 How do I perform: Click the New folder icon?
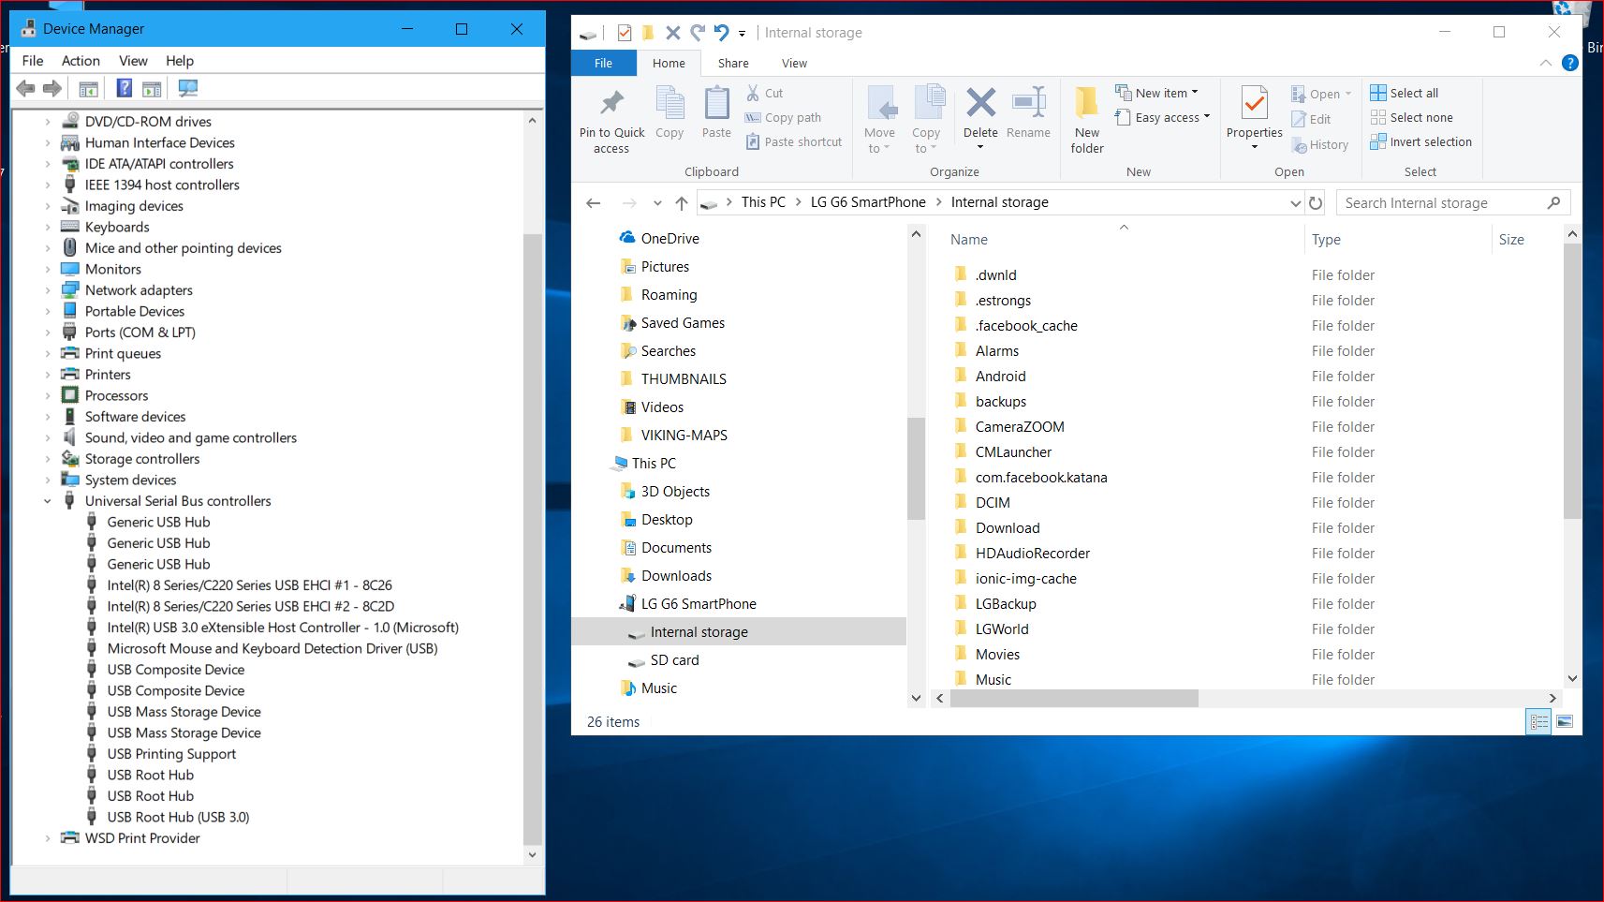[x=1086, y=102]
